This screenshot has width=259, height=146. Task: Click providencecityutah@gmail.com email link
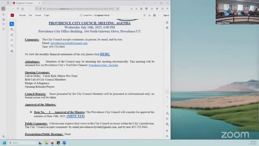pyautogui.click(x=69, y=43)
